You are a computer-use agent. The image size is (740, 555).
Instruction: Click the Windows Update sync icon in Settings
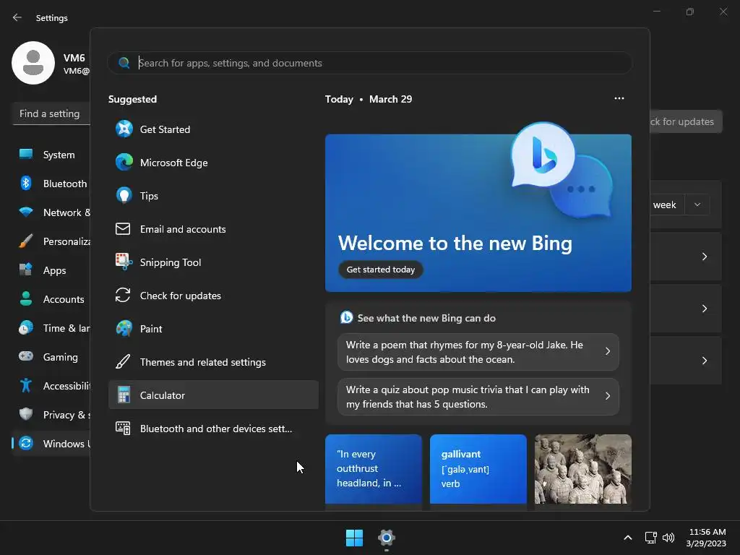26,443
